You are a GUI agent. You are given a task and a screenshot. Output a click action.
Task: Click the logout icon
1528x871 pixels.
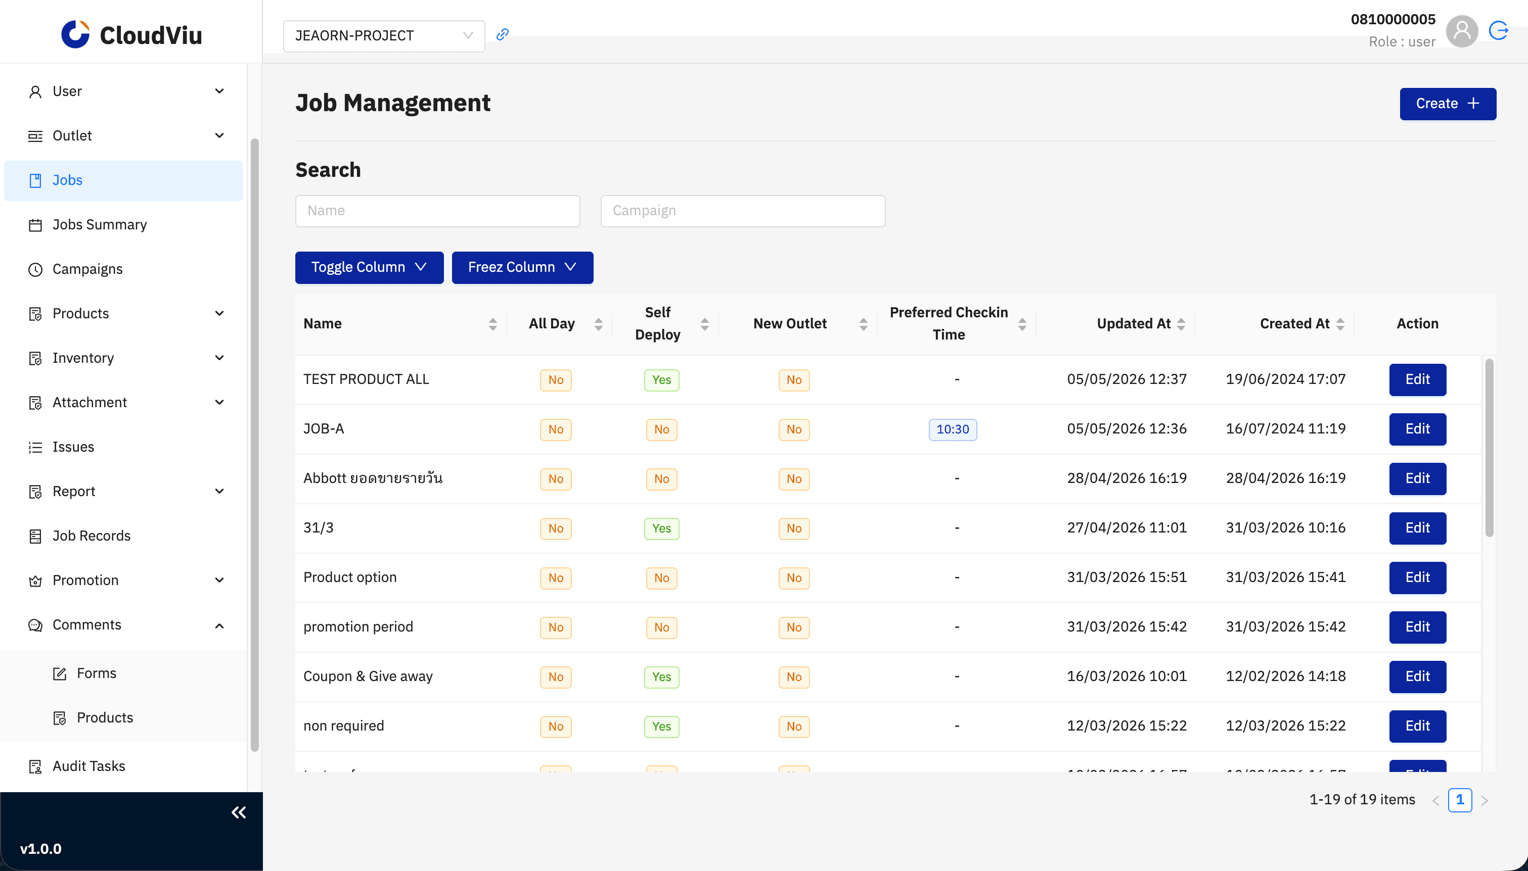coord(1499,30)
